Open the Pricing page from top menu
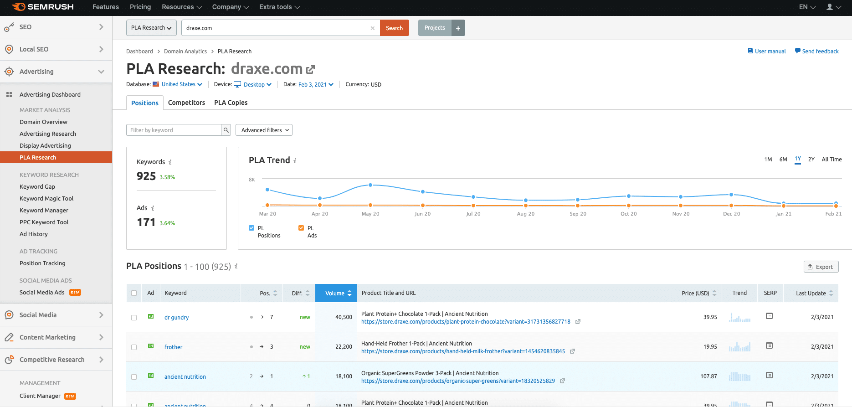 [x=140, y=7]
